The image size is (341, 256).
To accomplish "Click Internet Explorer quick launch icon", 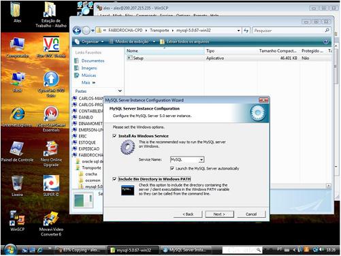I will (40, 250).
